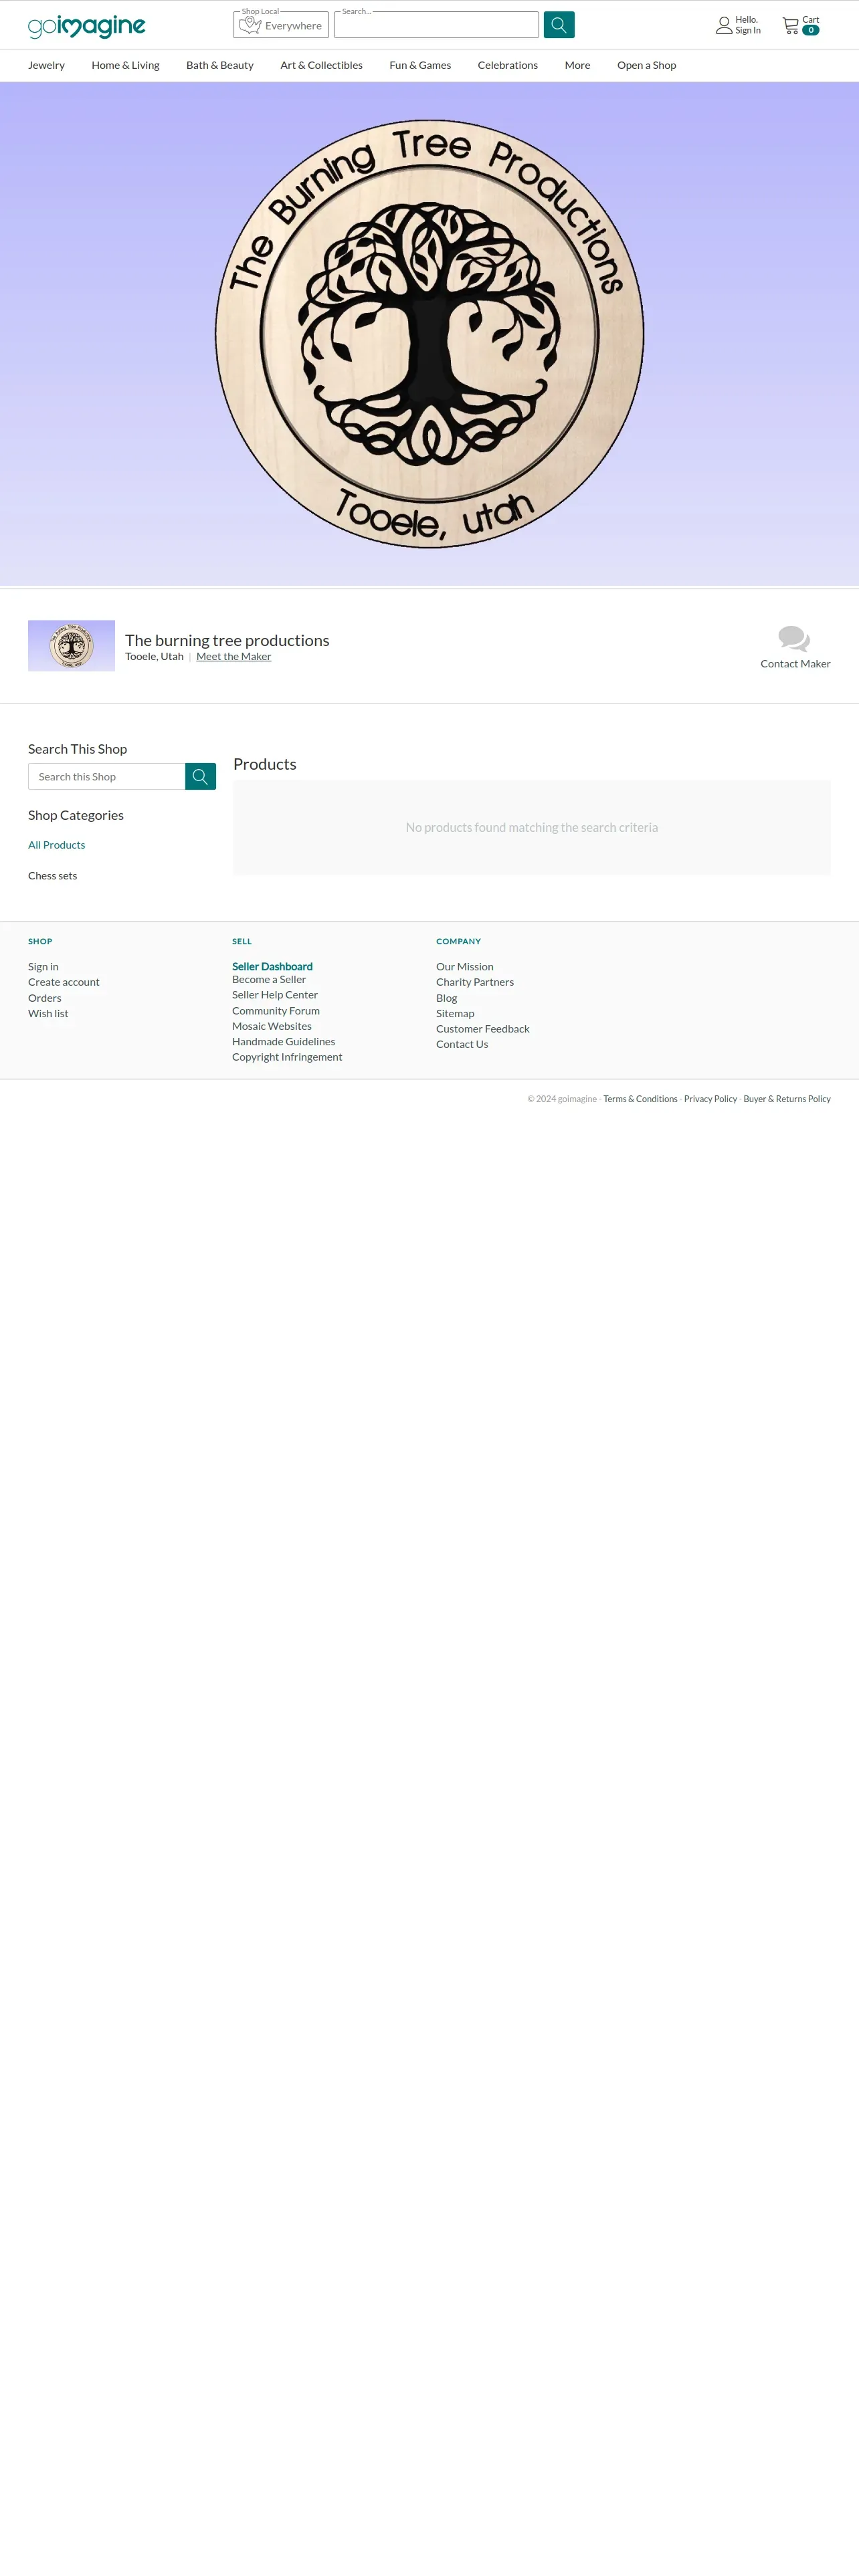Click Create account footer link
Image resolution: width=859 pixels, height=2576 pixels.
pyautogui.click(x=64, y=982)
